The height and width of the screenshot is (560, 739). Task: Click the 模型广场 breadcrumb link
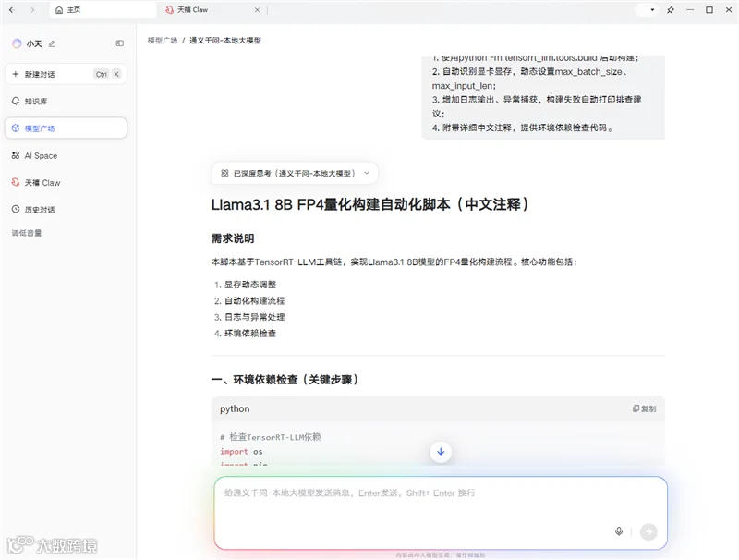coord(163,41)
